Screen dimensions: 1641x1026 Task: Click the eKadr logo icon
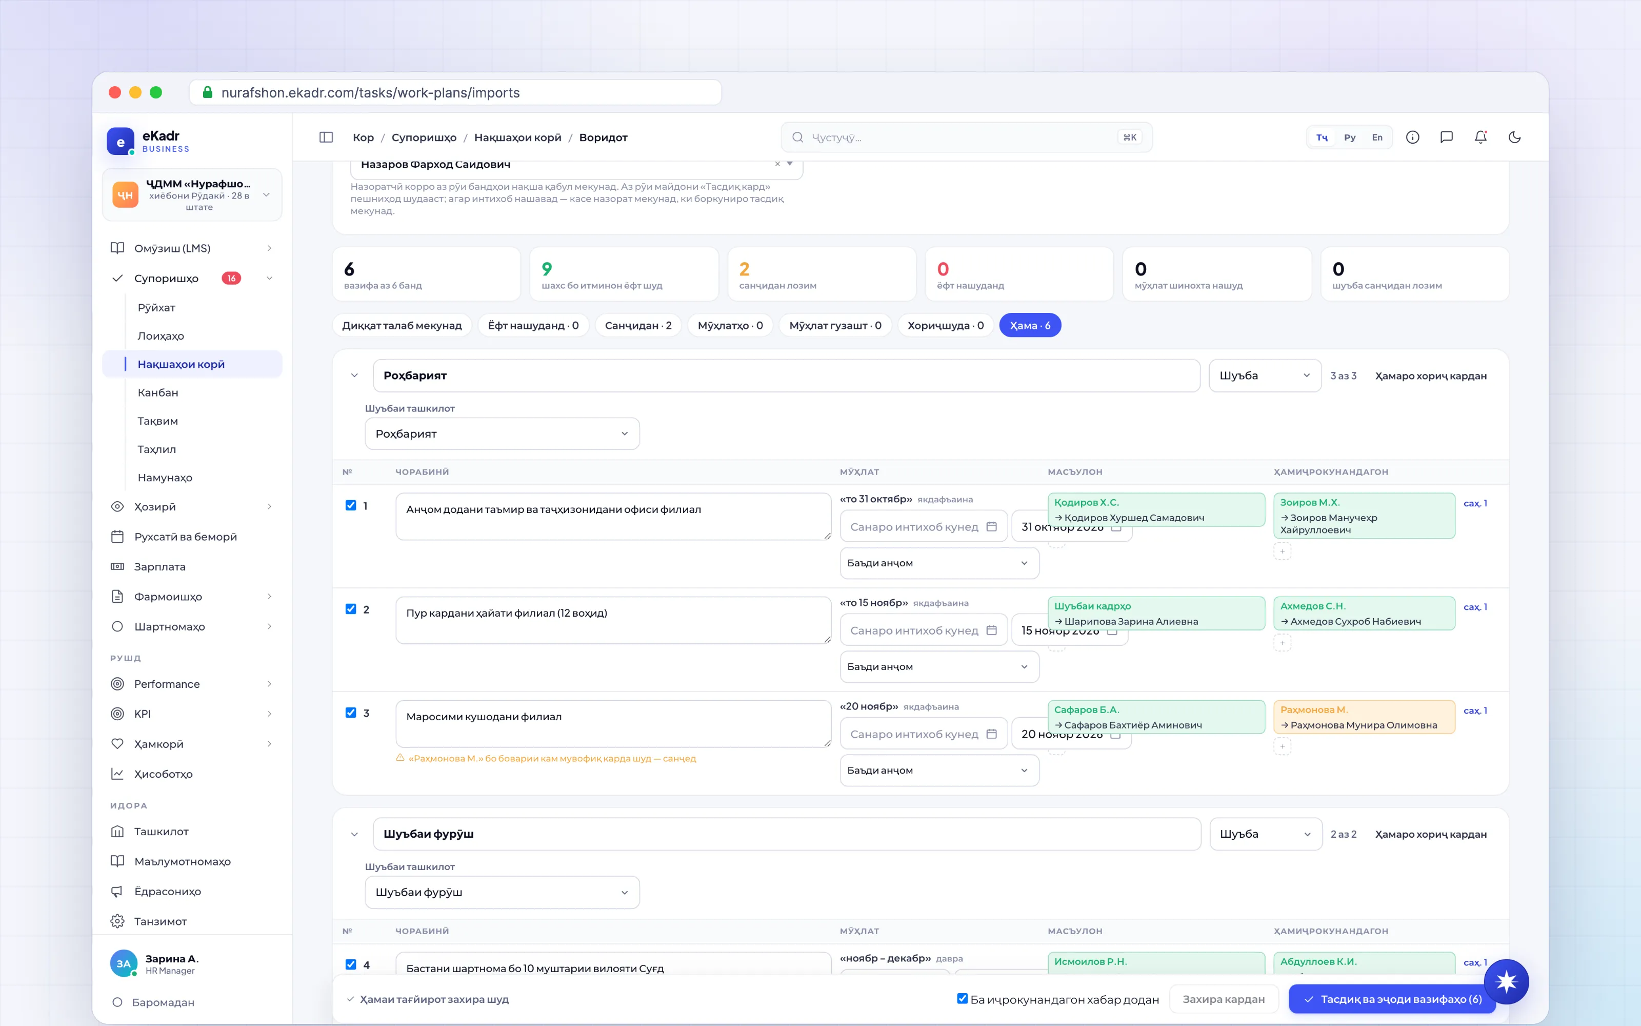121,141
